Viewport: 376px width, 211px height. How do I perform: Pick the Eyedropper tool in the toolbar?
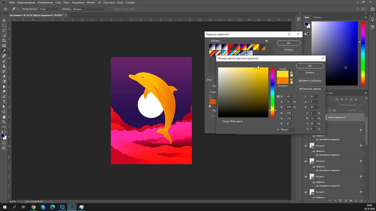pos(4,51)
